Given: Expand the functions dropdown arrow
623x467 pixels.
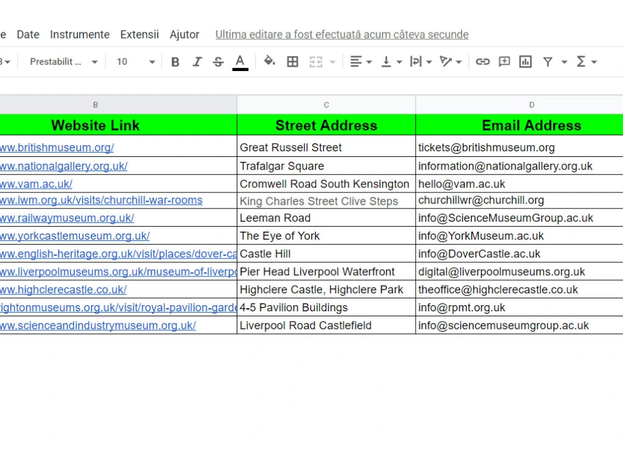Looking at the screenshot, I should [x=594, y=62].
